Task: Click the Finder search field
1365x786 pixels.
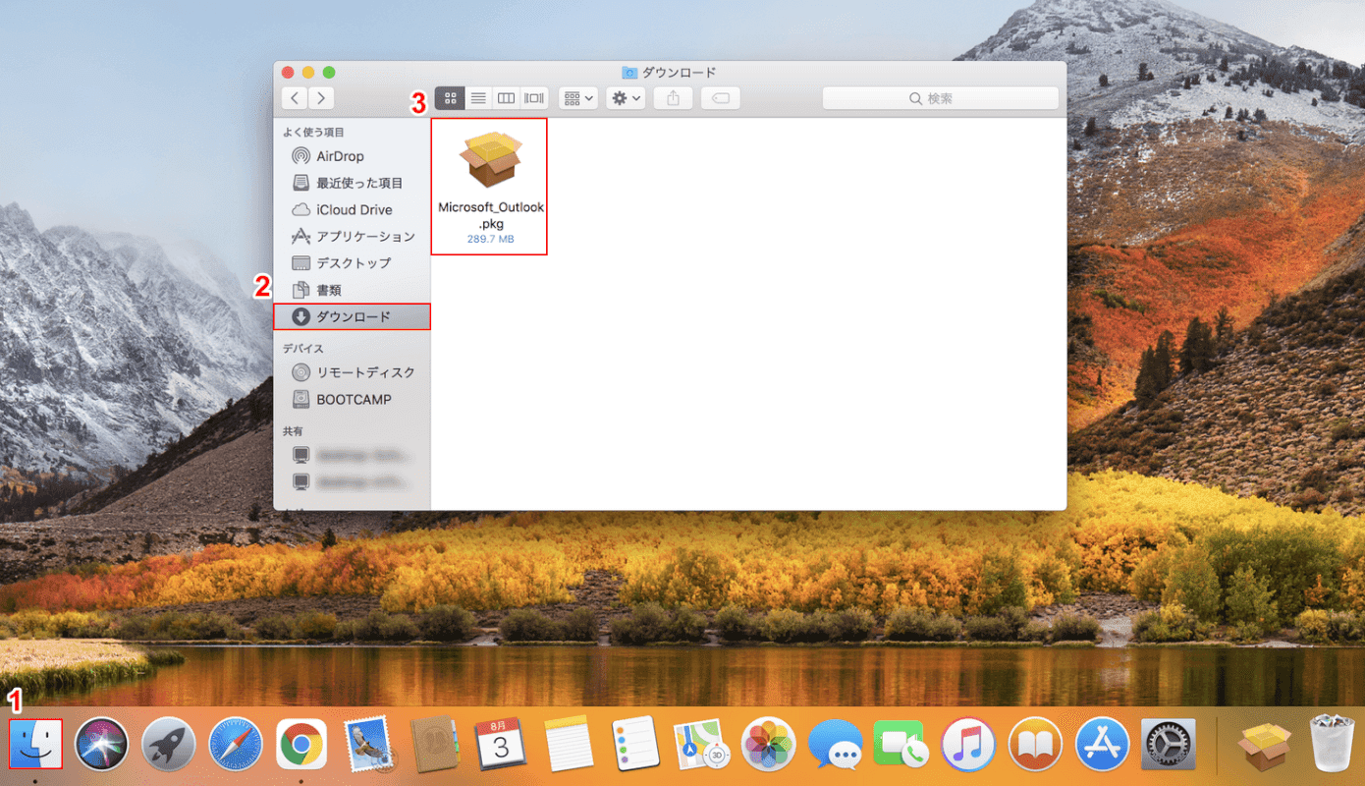Action: [941, 98]
